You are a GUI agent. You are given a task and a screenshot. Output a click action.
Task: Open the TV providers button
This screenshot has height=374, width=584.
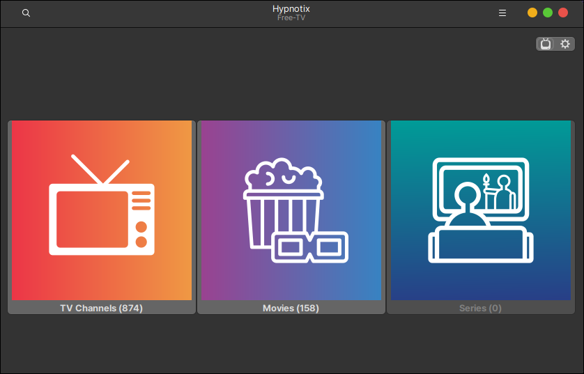click(546, 44)
